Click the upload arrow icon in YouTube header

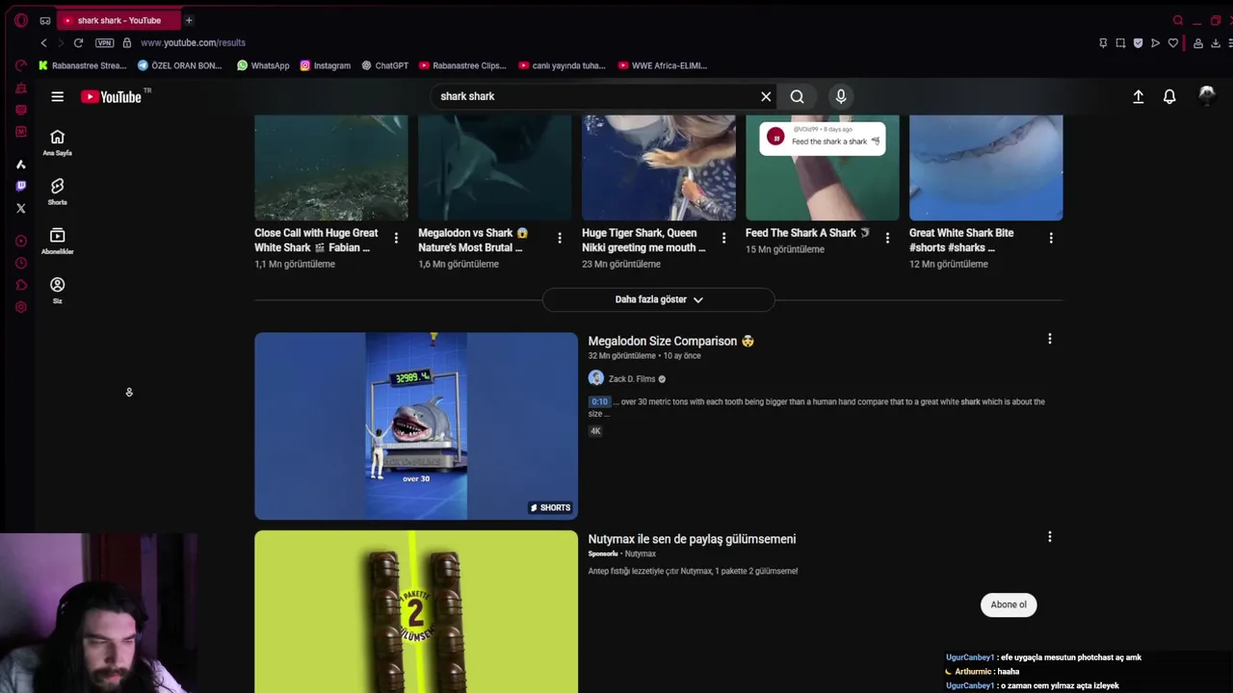1138,96
